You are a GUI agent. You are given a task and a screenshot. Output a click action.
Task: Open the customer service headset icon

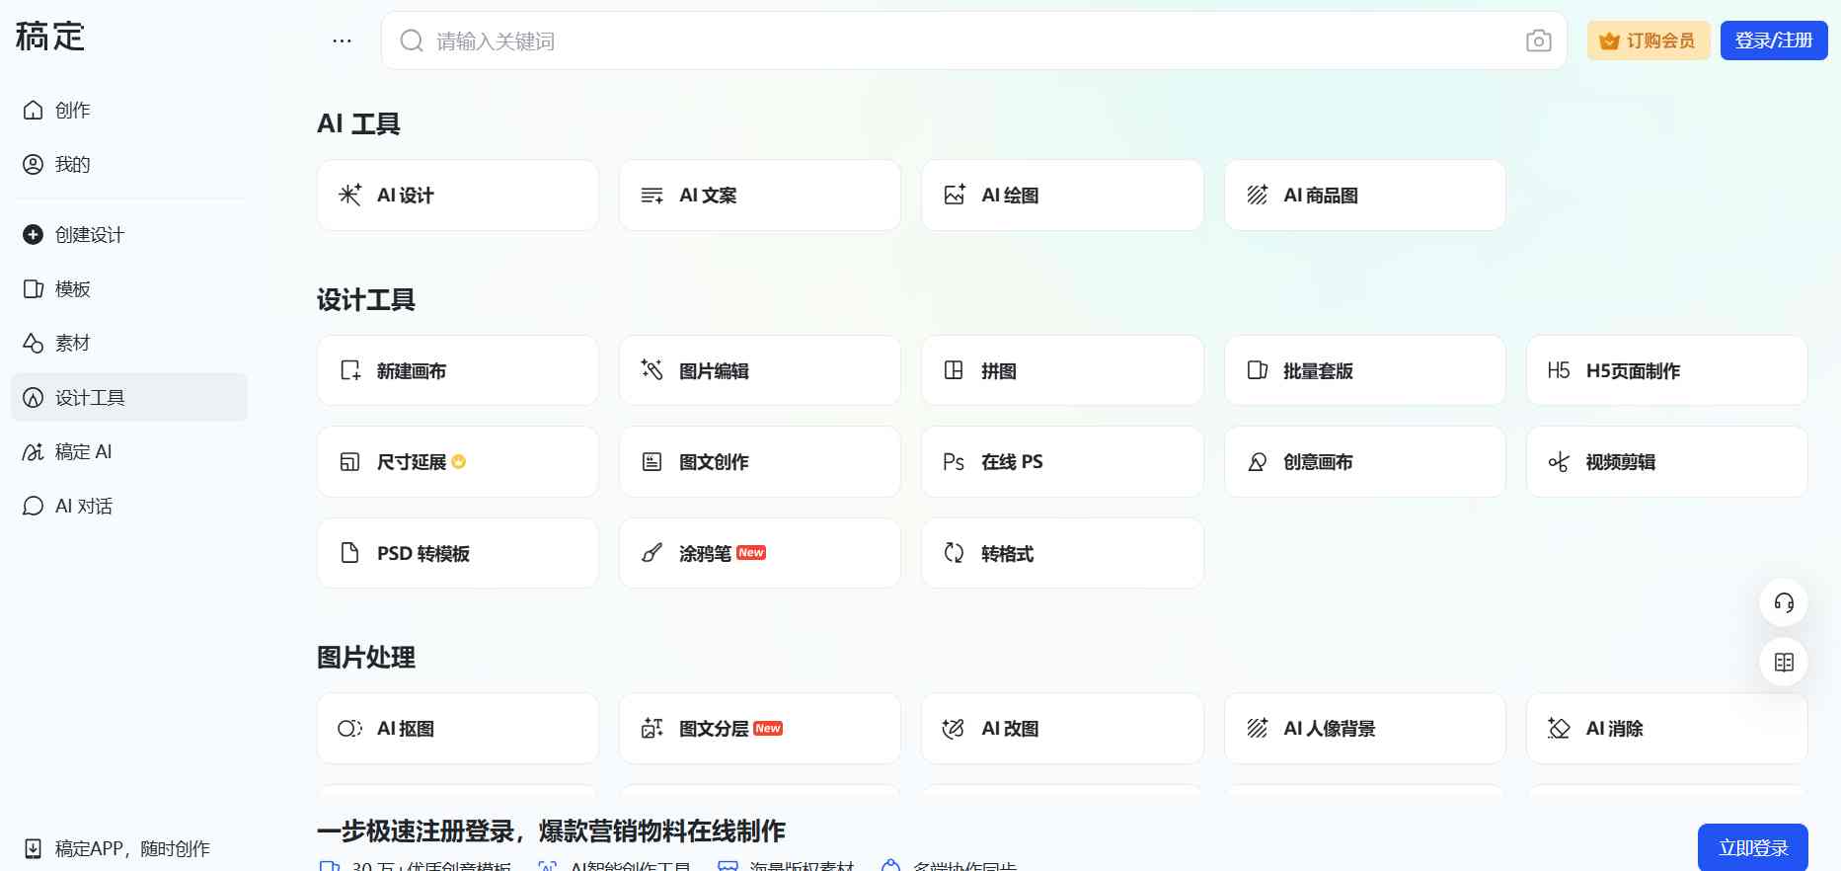1783,602
